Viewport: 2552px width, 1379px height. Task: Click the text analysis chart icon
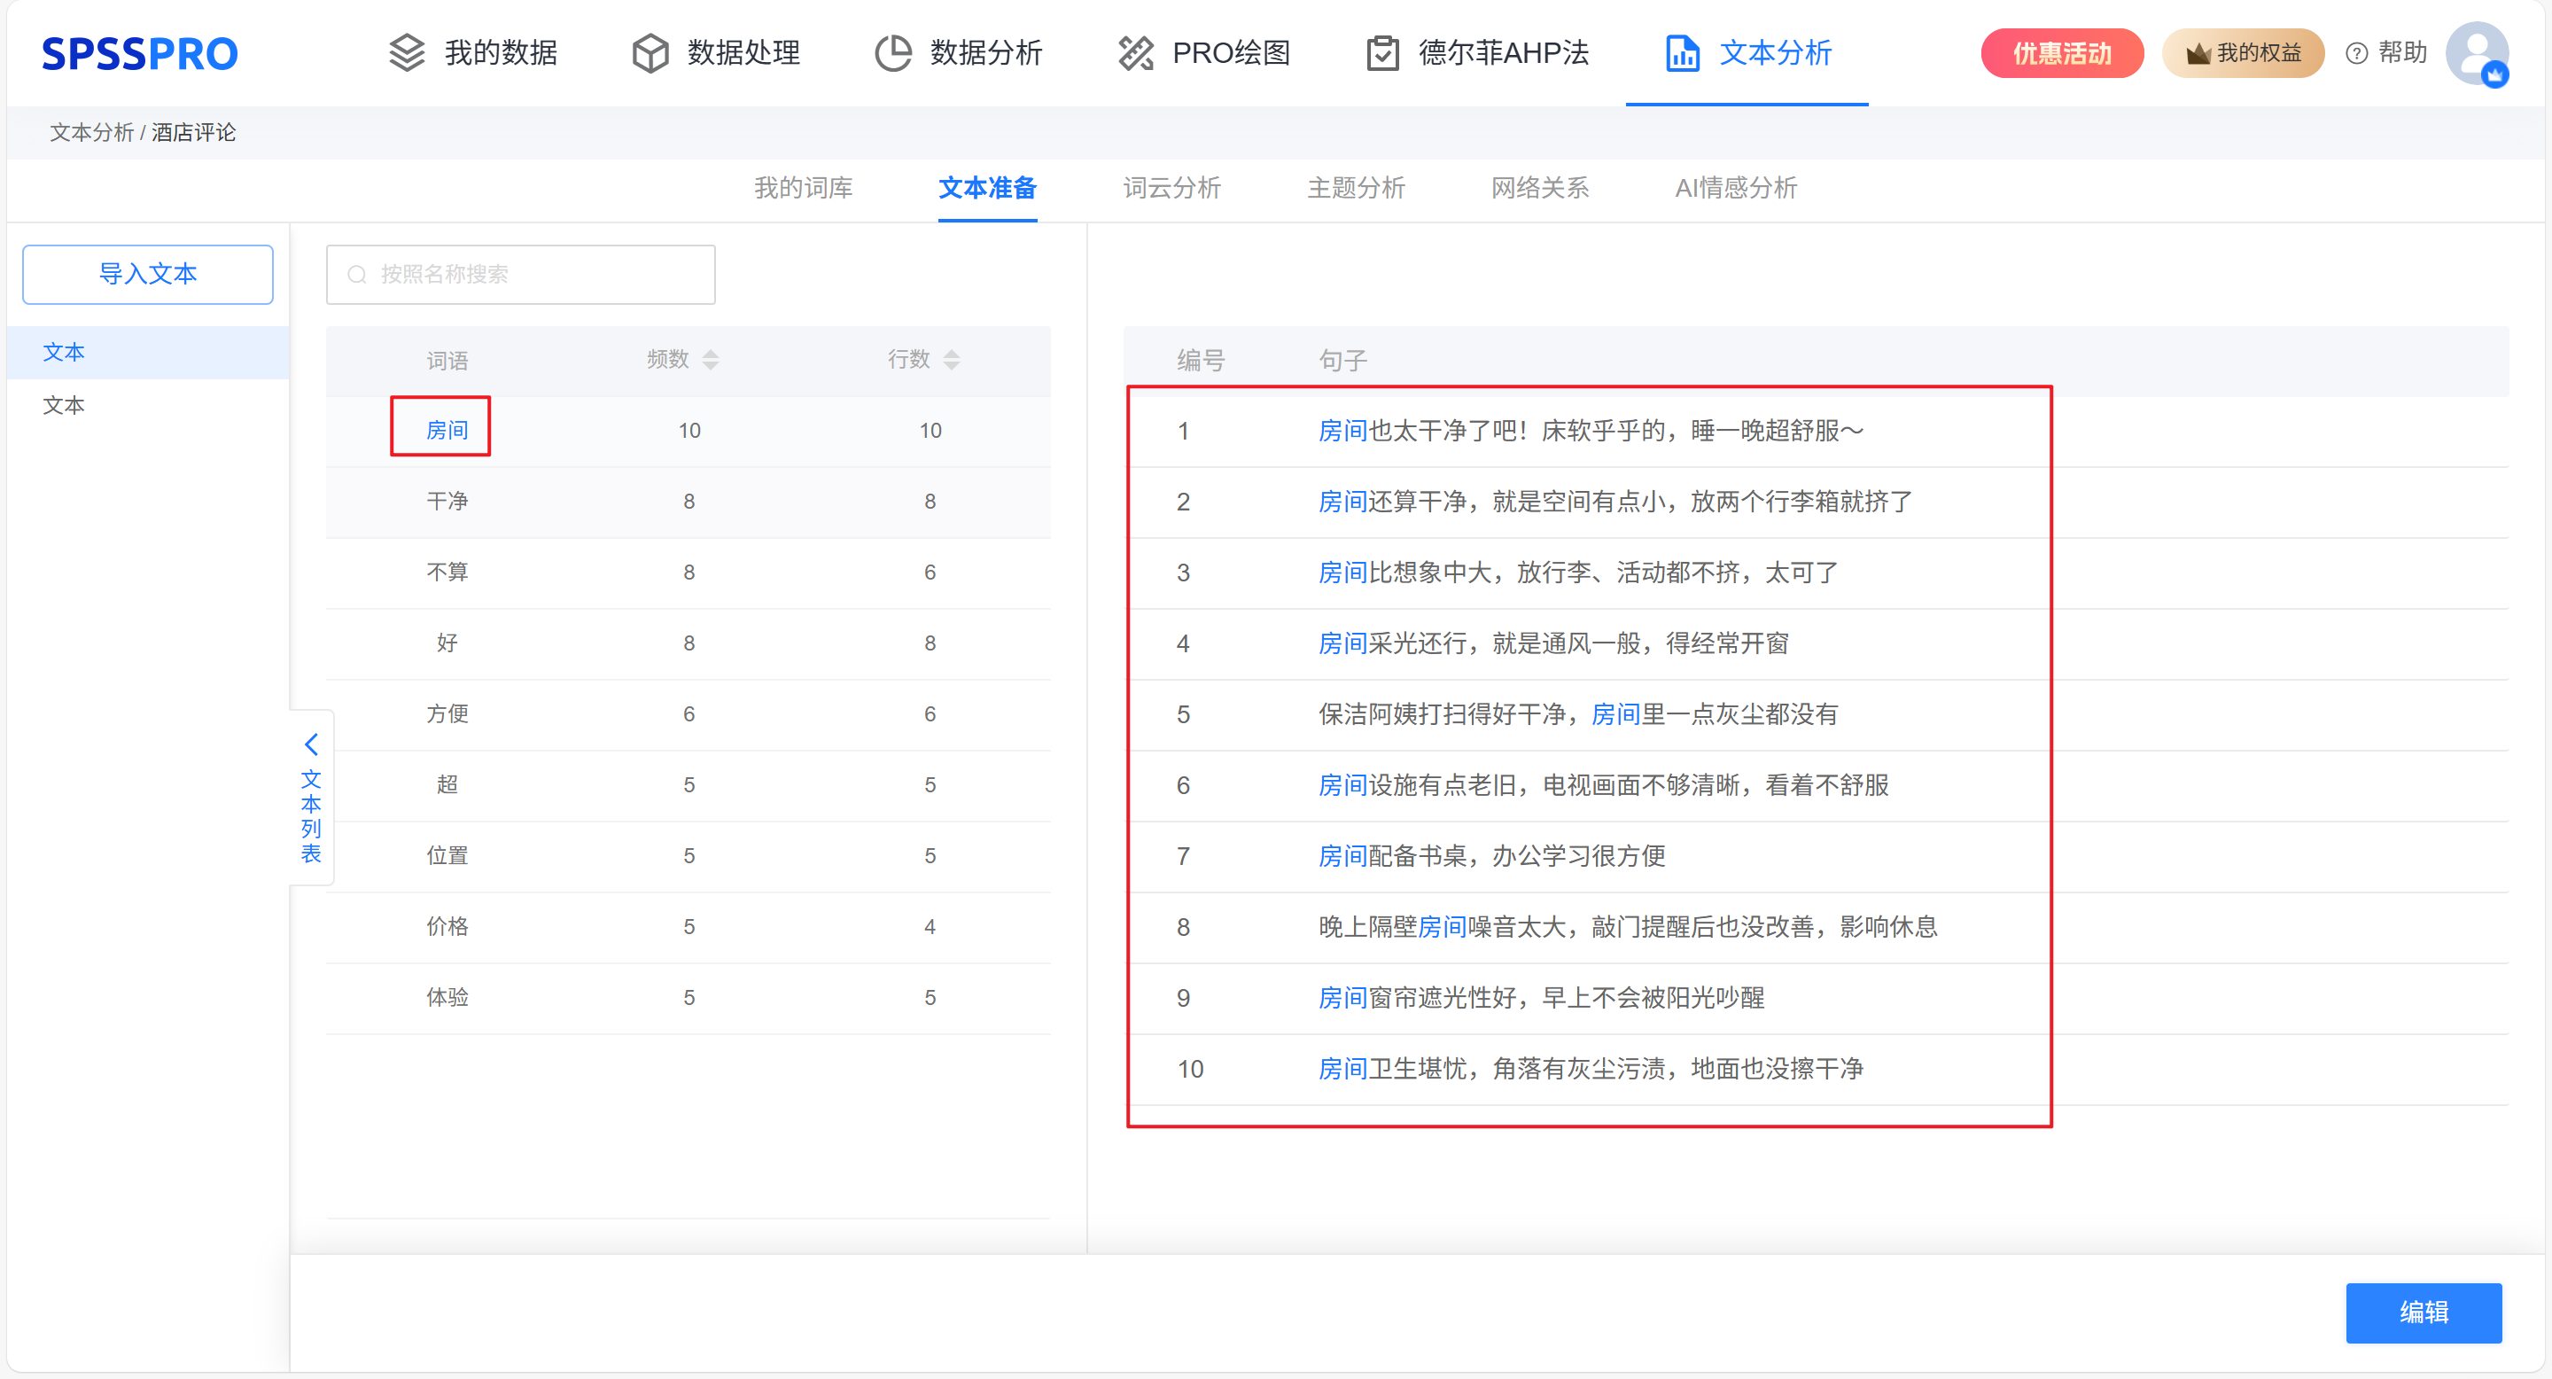pyautogui.click(x=1682, y=52)
